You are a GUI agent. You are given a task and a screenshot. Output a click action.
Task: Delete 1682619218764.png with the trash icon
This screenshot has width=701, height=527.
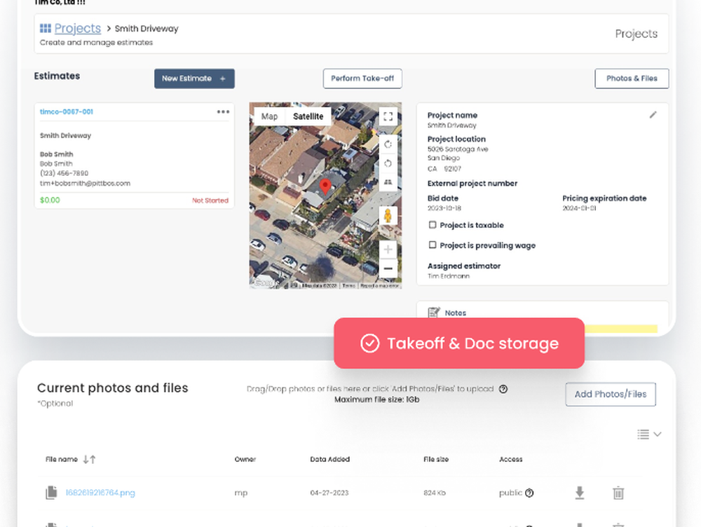(x=618, y=493)
